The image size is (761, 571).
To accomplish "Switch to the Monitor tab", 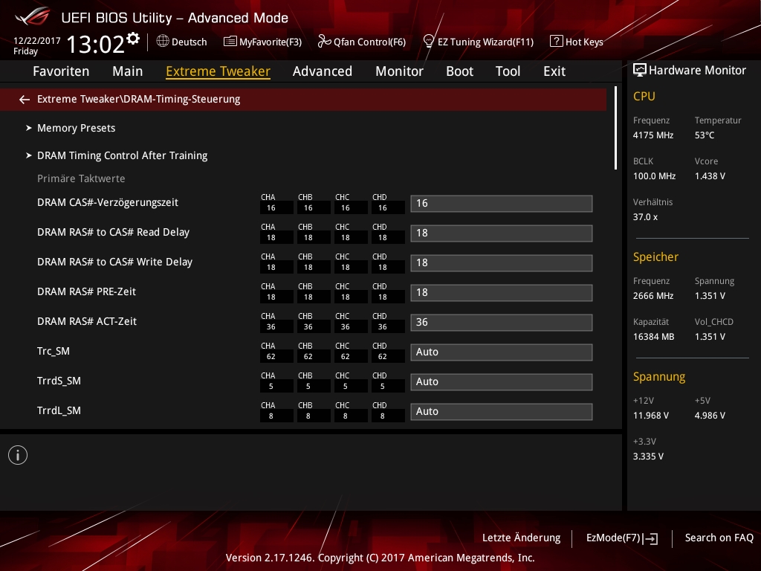I will tap(399, 71).
